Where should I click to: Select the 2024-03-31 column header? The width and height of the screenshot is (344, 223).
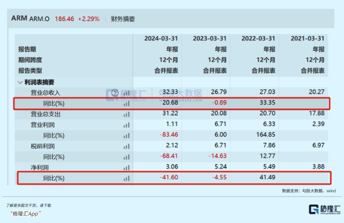(x=161, y=38)
